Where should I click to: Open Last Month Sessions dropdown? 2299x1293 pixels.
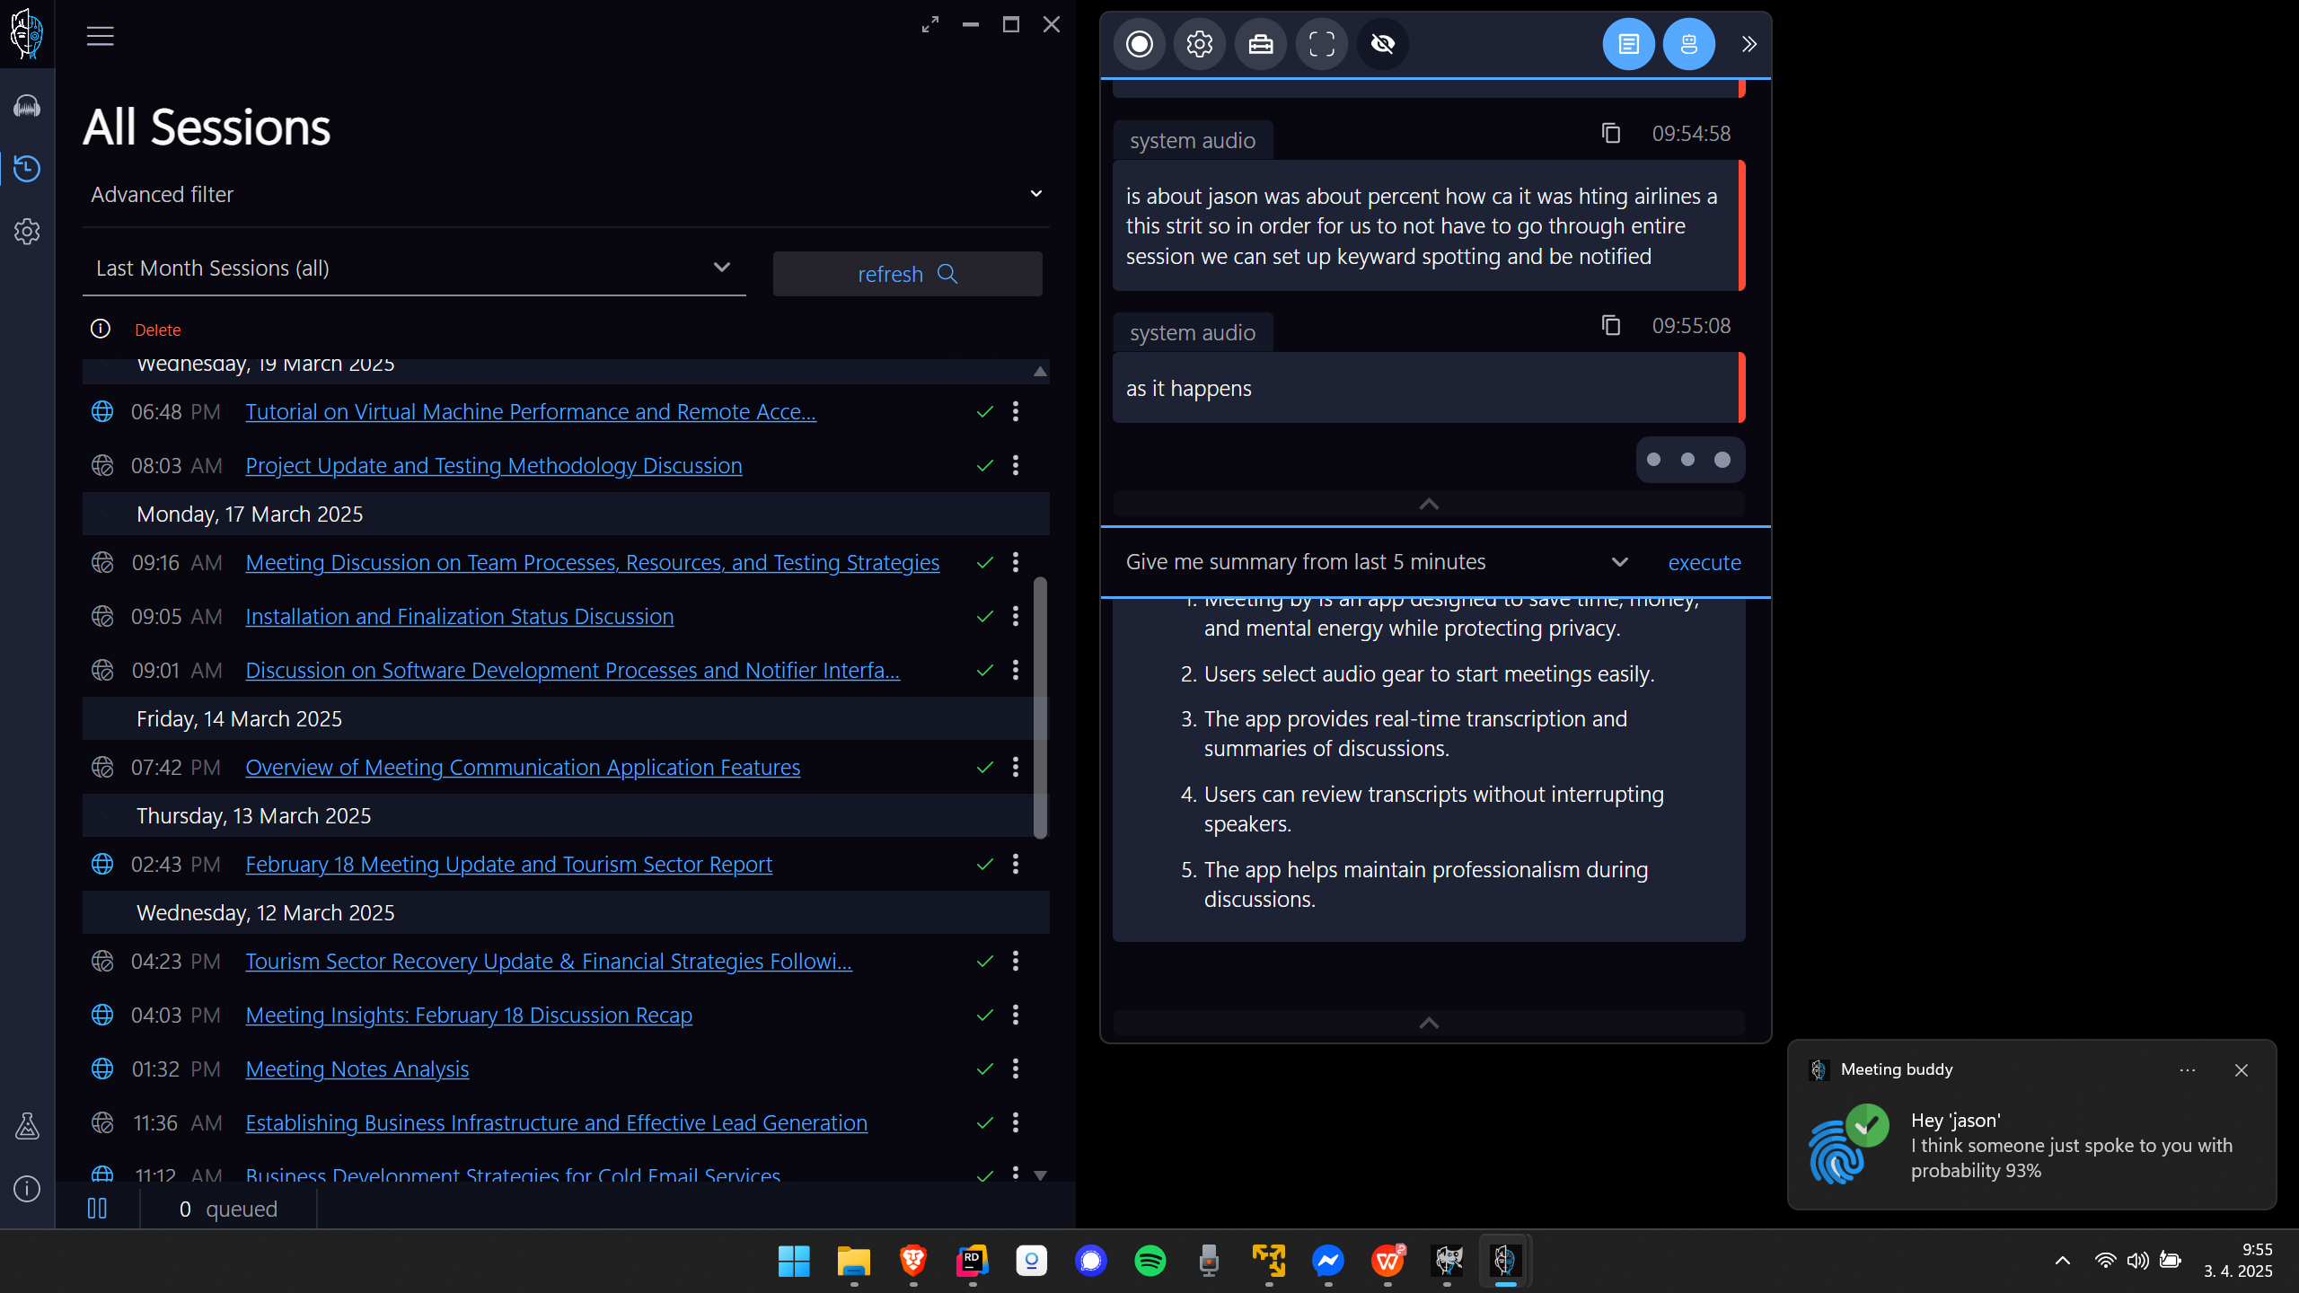coord(721,268)
